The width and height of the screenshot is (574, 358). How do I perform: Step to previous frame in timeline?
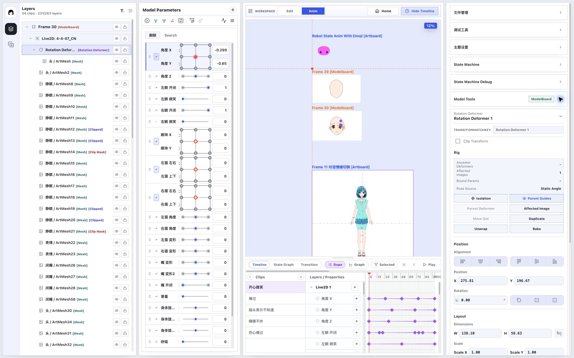[414, 265]
